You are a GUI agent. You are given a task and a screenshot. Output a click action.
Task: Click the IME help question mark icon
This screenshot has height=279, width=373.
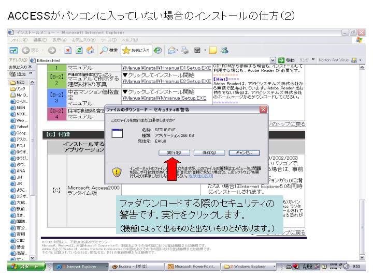click(324, 267)
